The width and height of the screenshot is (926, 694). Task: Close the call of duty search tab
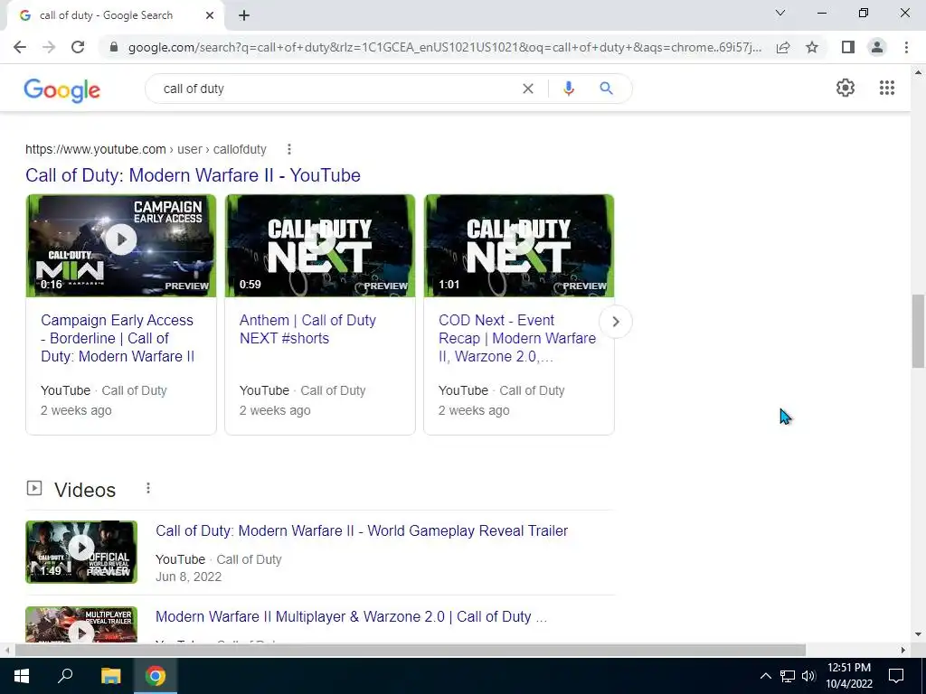210,16
